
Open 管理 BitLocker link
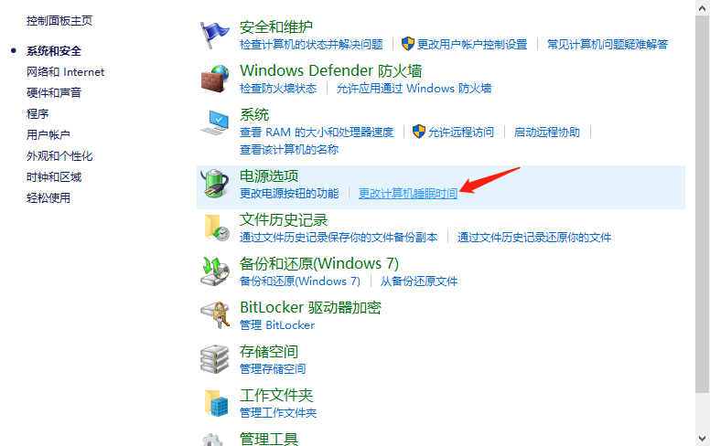pos(276,325)
